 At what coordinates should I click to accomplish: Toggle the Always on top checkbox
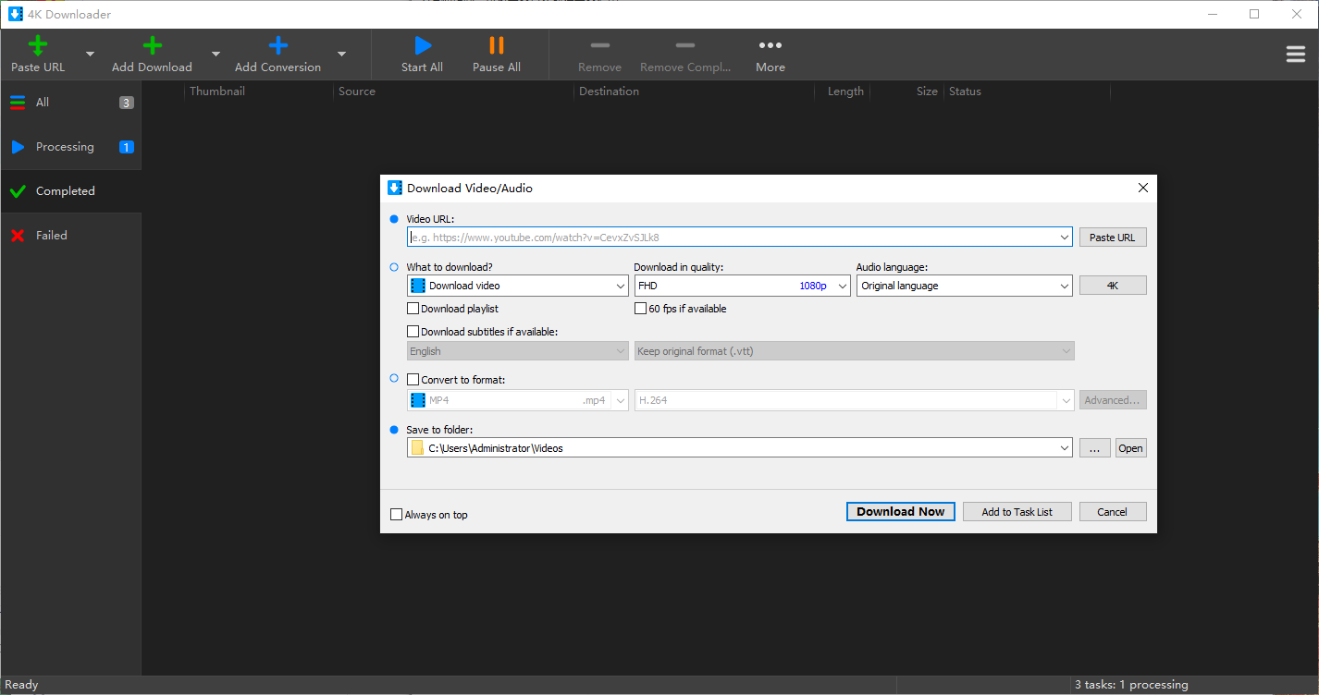coord(397,515)
